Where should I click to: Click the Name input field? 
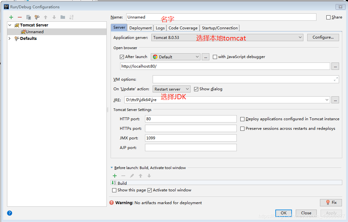point(221,17)
